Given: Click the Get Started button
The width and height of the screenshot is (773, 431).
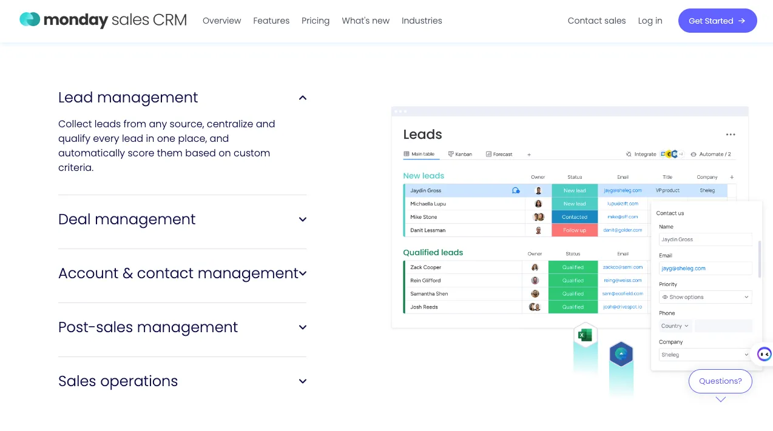Looking at the screenshot, I should tap(717, 21).
